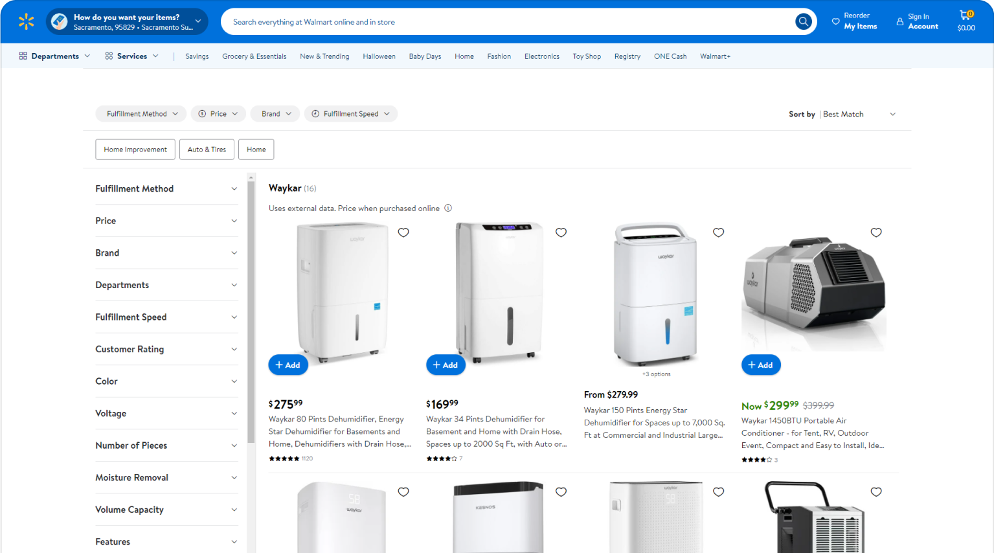Click the Walmart spark logo
This screenshot has height=553, width=994.
26,21
